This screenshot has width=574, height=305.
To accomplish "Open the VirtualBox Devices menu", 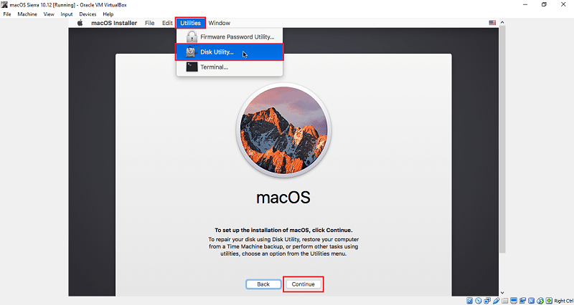I will pos(88,14).
